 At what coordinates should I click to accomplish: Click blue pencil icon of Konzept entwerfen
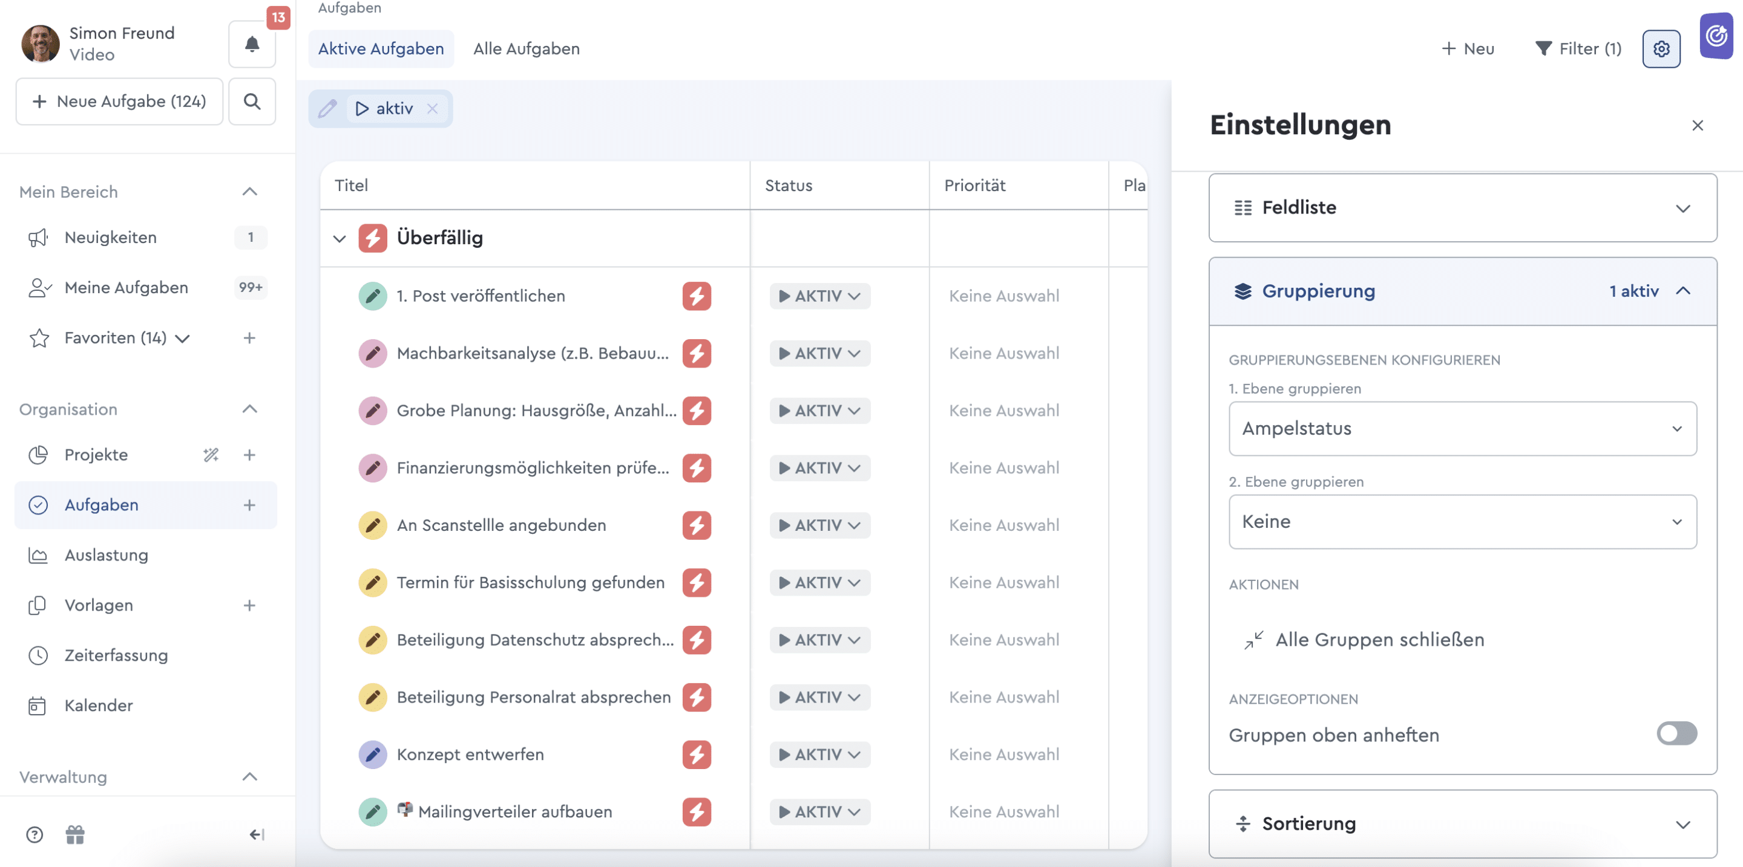373,754
